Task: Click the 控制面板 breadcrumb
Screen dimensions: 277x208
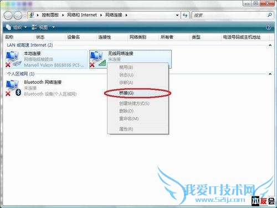Action: tap(50, 15)
